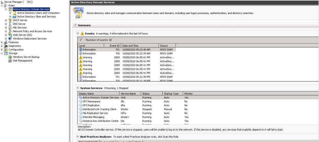The image size is (319, 142).
Task: Collapse the Storage node
Action: click(x=2, y=53)
